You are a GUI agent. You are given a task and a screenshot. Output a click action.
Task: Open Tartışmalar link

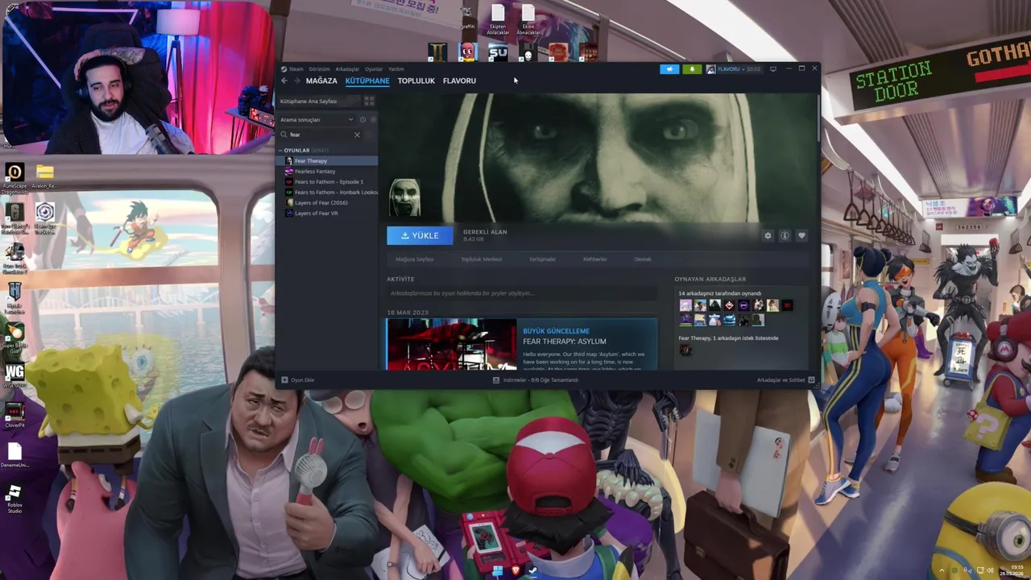coord(542,259)
